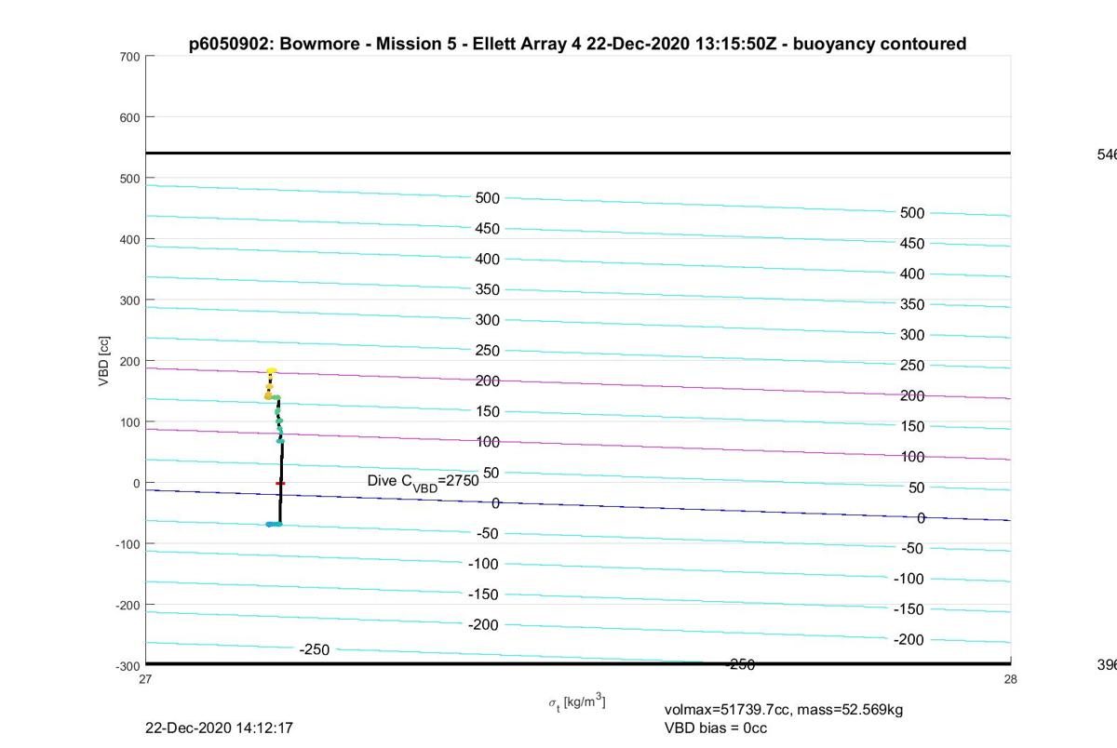
Task: Click the 'volmax=51739.7cc, mass=52.569kg' text
Action: (784, 710)
